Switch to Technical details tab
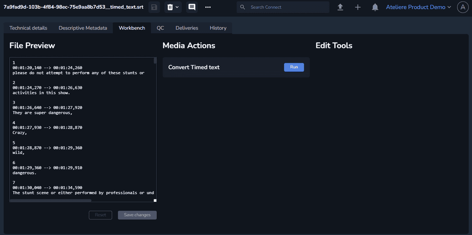The width and height of the screenshot is (472, 235). (28, 28)
